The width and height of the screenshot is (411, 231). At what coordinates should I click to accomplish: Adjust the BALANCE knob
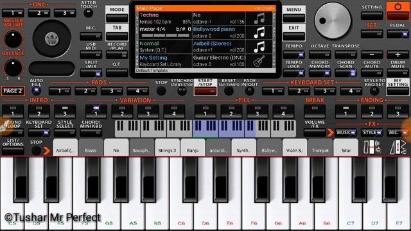tap(13, 67)
